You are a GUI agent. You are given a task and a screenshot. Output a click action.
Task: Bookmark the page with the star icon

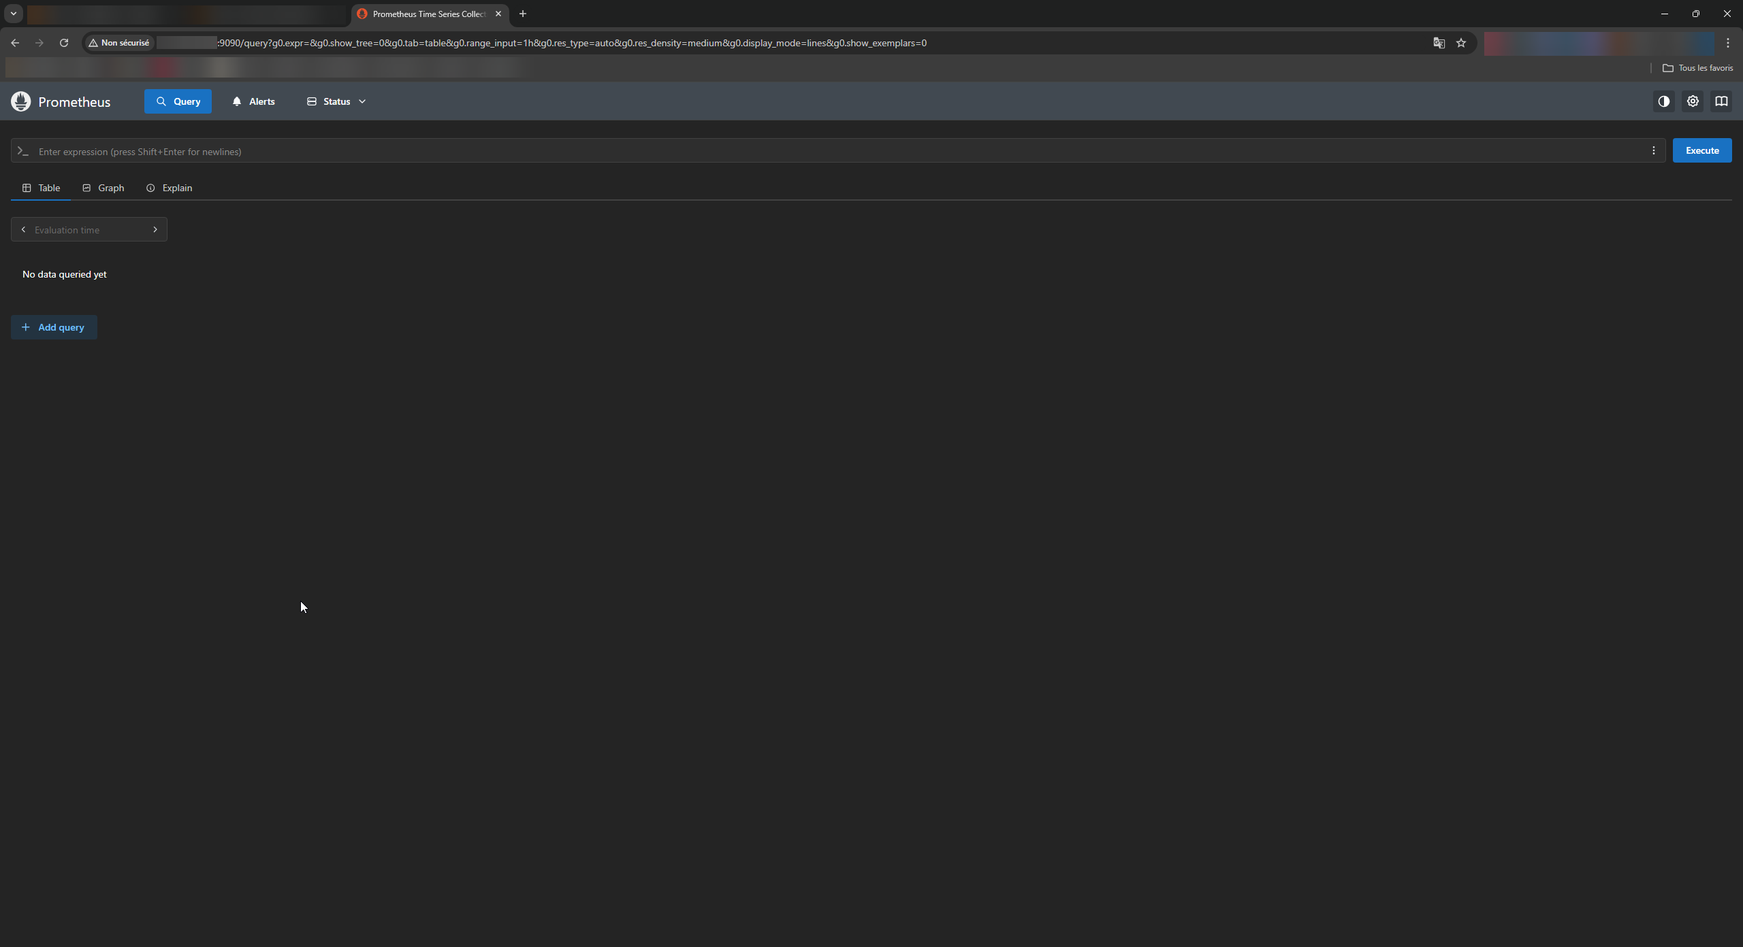click(x=1461, y=43)
